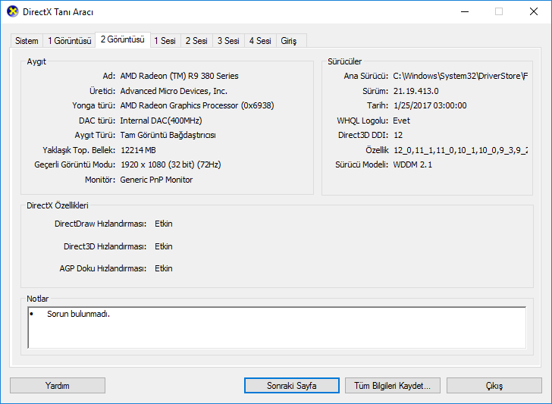The height and width of the screenshot is (404, 552).
Task: Open the 1 Görüntüsü tab
Action: click(69, 41)
